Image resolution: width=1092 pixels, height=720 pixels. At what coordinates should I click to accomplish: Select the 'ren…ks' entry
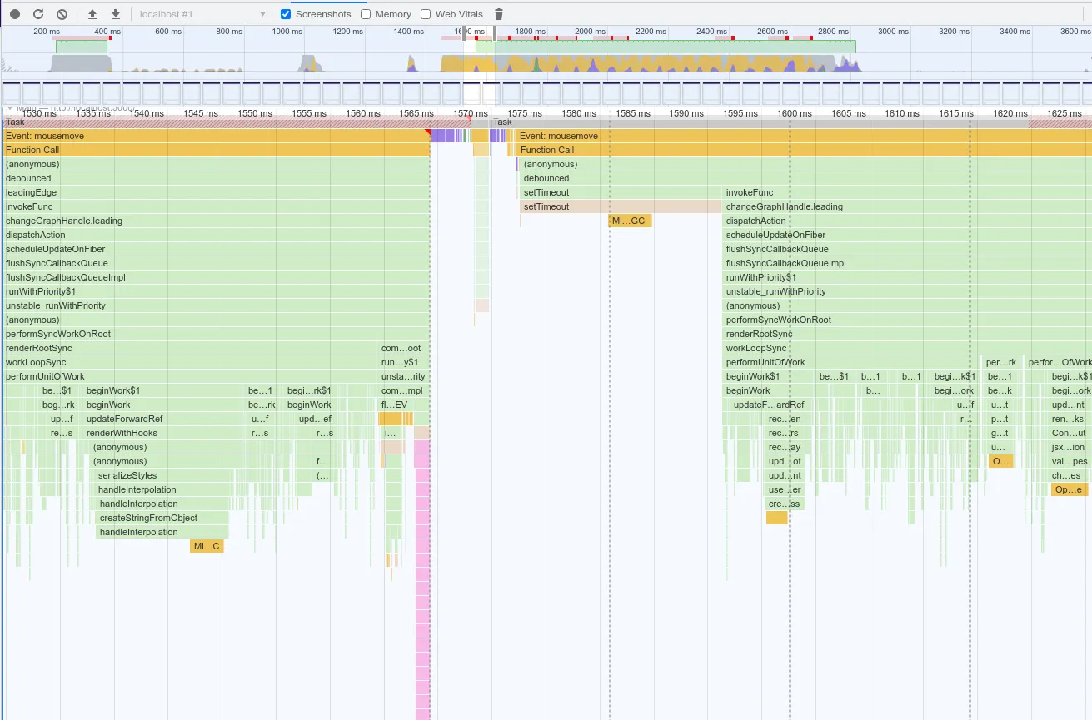[1070, 419]
